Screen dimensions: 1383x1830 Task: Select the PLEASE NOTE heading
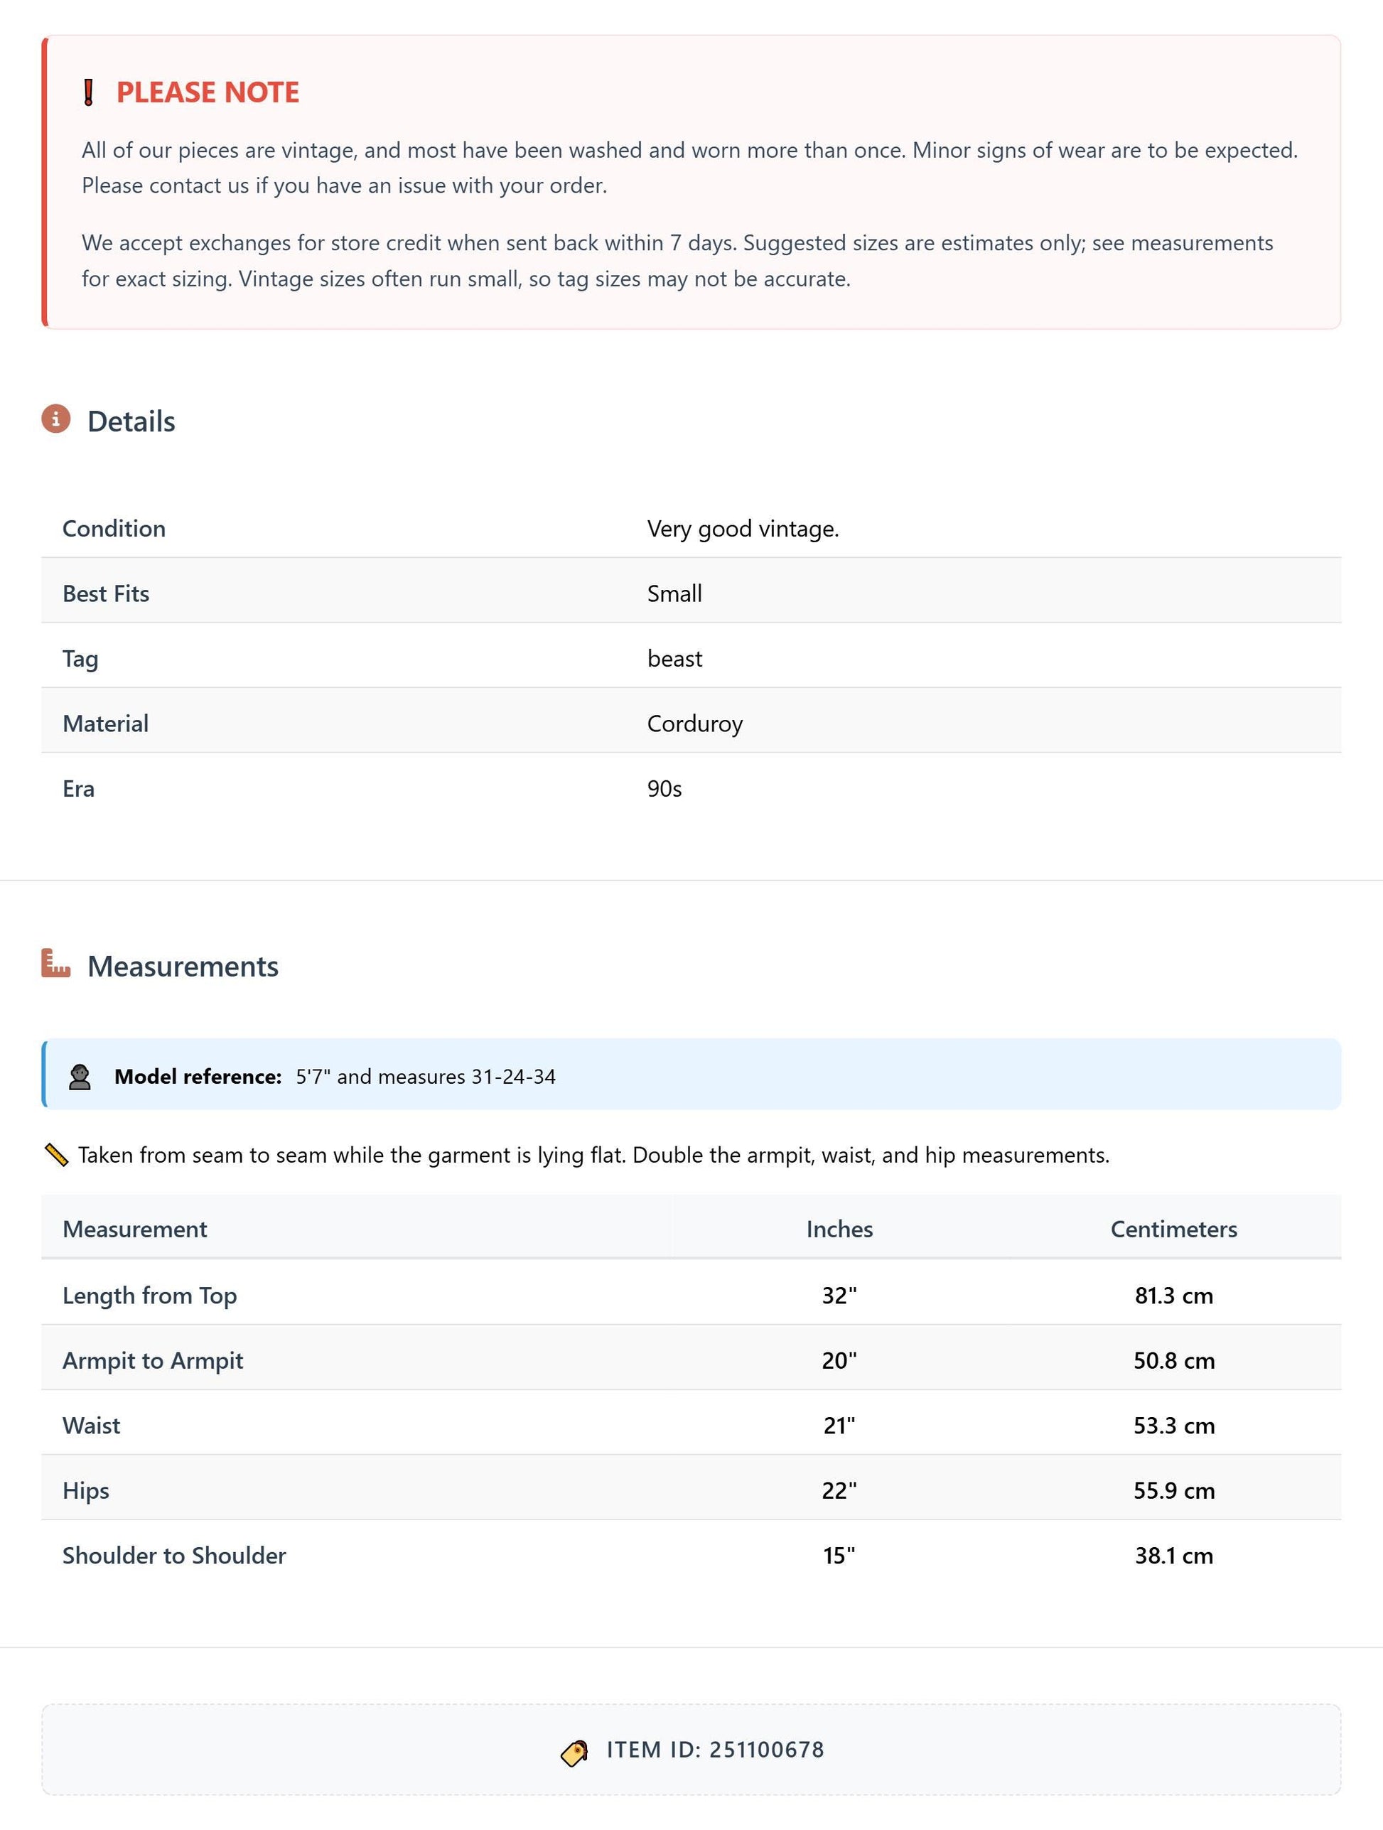208,92
